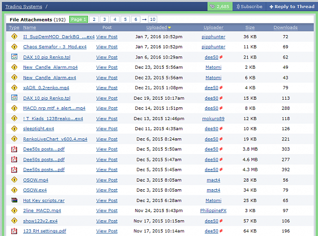The height and width of the screenshot is (236, 318).
Task: Sort by Uploaded date column
Action: coord(159,27)
